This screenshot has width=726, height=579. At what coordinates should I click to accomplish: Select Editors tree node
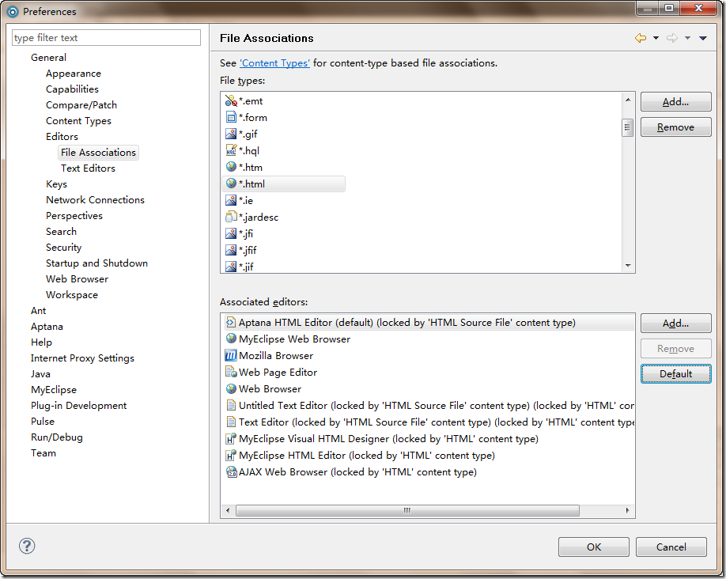tap(62, 136)
